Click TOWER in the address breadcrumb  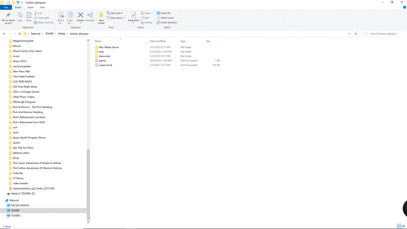(49, 34)
